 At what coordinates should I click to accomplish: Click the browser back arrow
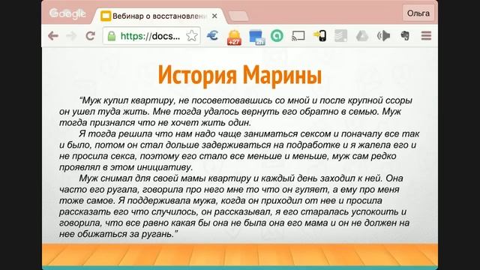[53, 36]
